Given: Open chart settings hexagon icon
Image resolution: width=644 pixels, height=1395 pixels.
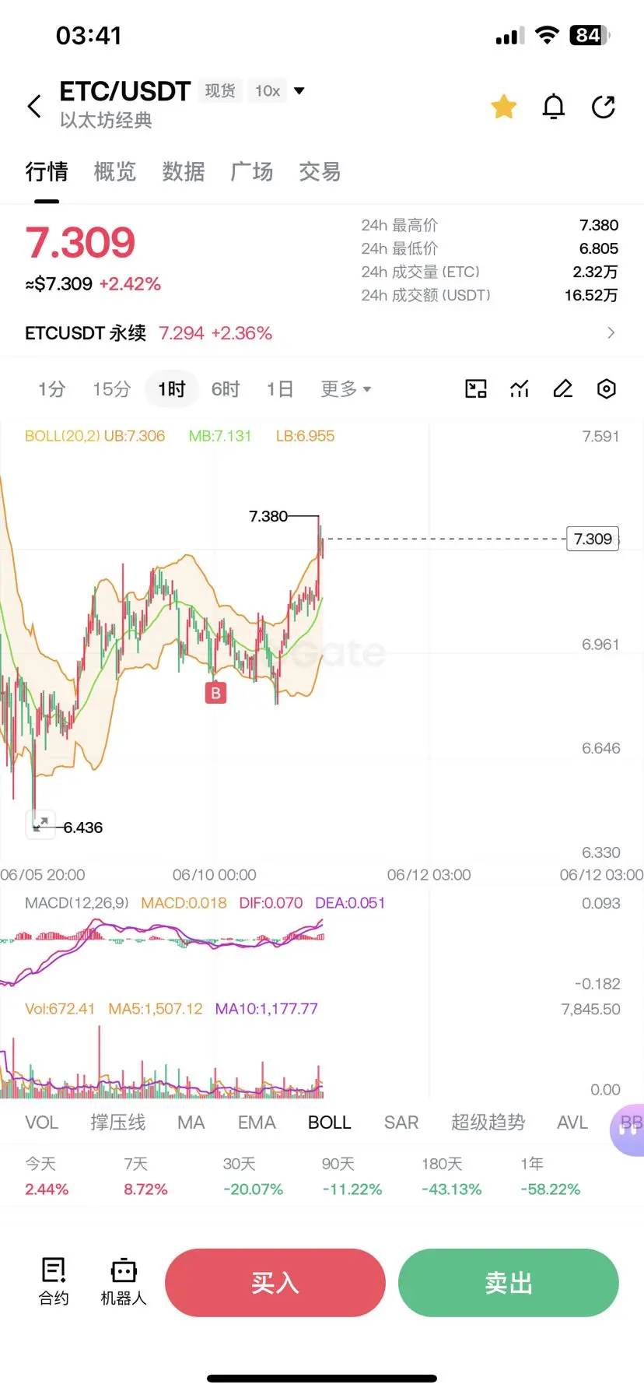Looking at the screenshot, I should pyautogui.click(x=607, y=388).
